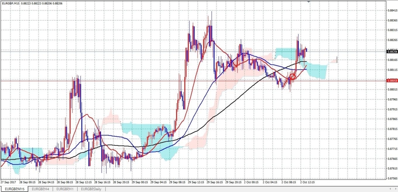Click the 29 Sep 08:15 time axis label
This screenshot has height=192, width=398.
(x=177, y=182)
